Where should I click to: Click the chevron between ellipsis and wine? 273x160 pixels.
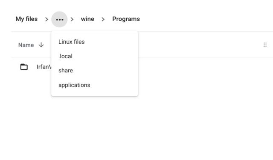pos(72,19)
